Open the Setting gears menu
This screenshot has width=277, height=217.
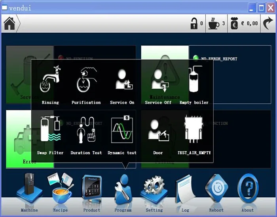pos(154,190)
